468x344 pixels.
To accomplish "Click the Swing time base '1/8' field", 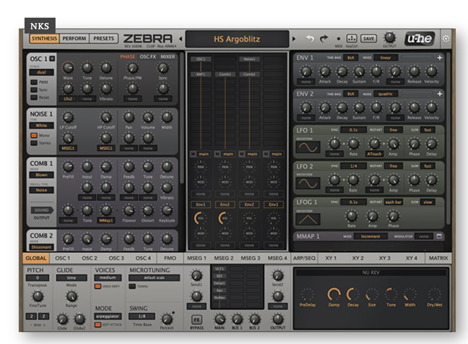I will tap(142, 316).
